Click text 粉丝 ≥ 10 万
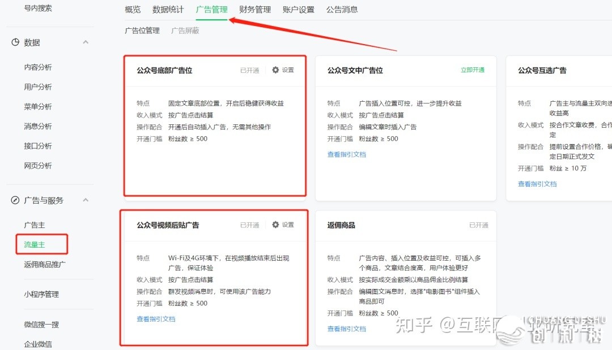 (568, 168)
